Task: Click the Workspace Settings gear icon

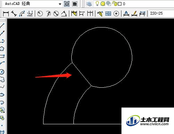Action: 67,4
